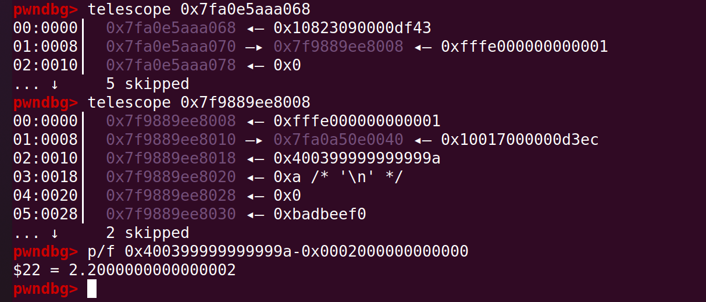Click the "5 skipped" line

(148, 84)
